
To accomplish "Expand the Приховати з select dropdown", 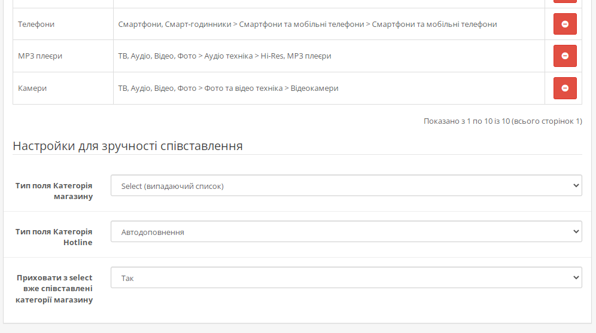I will [x=346, y=277].
